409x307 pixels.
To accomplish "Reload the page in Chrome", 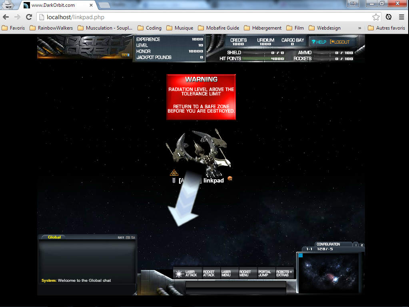I will click(x=29, y=17).
